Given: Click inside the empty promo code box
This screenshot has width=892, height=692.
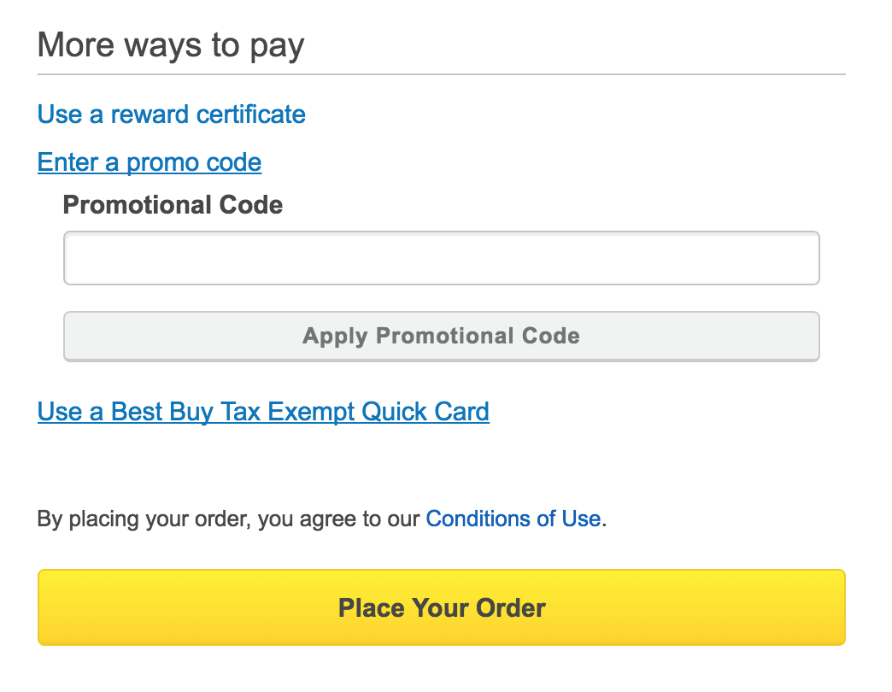Looking at the screenshot, I should 442,258.
